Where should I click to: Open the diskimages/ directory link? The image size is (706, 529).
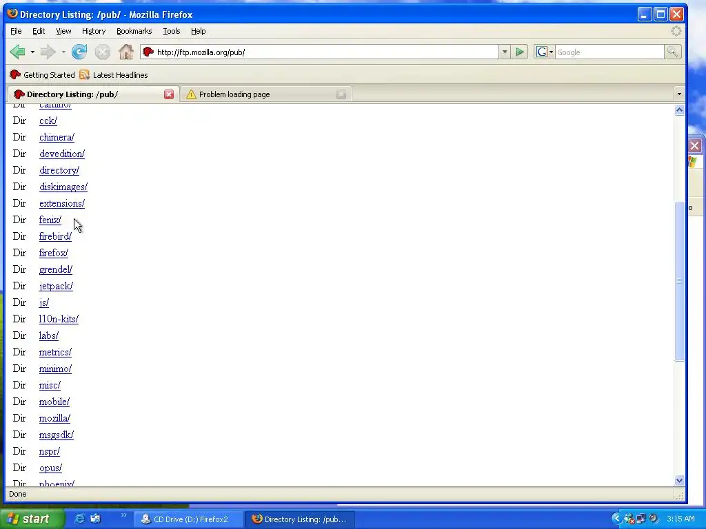click(63, 187)
